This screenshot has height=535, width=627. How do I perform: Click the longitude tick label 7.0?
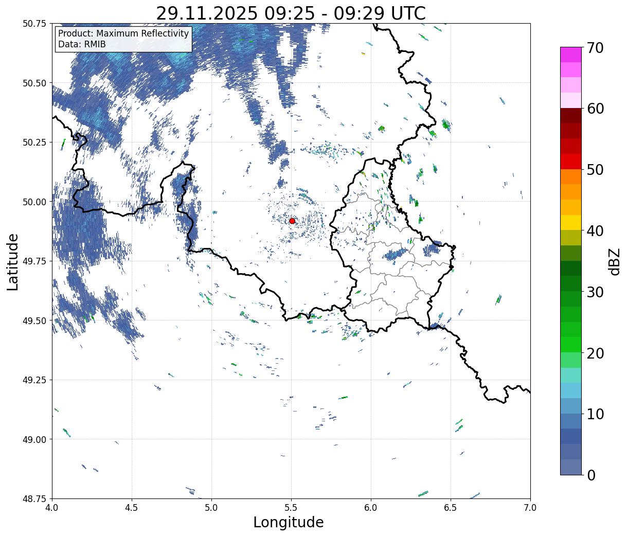click(530, 508)
